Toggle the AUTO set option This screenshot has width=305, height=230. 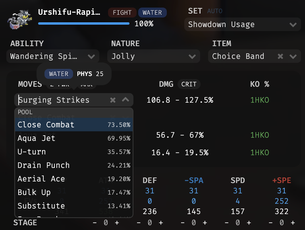[x=215, y=11]
